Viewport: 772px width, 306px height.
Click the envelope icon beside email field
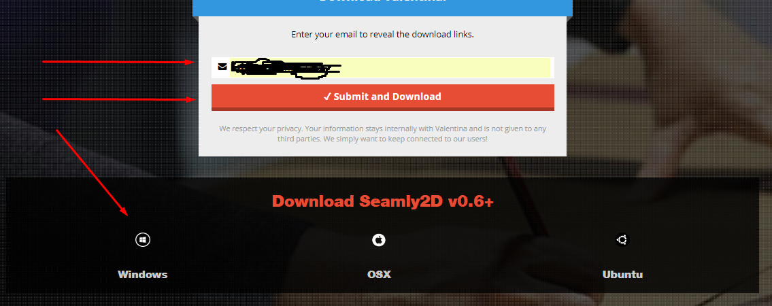222,67
